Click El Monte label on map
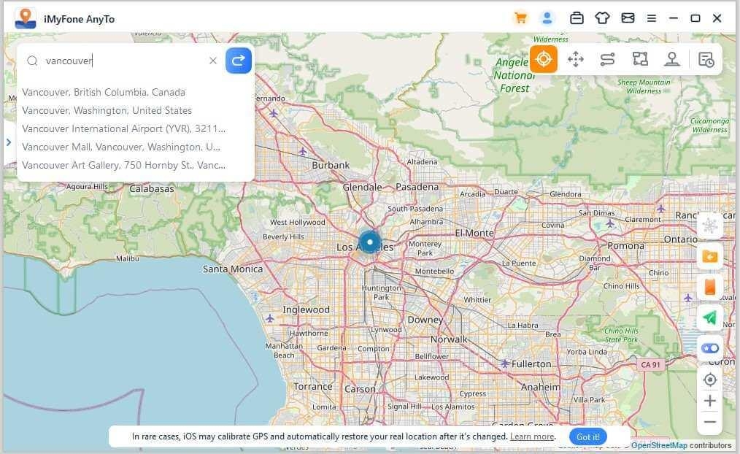 point(474,233)
